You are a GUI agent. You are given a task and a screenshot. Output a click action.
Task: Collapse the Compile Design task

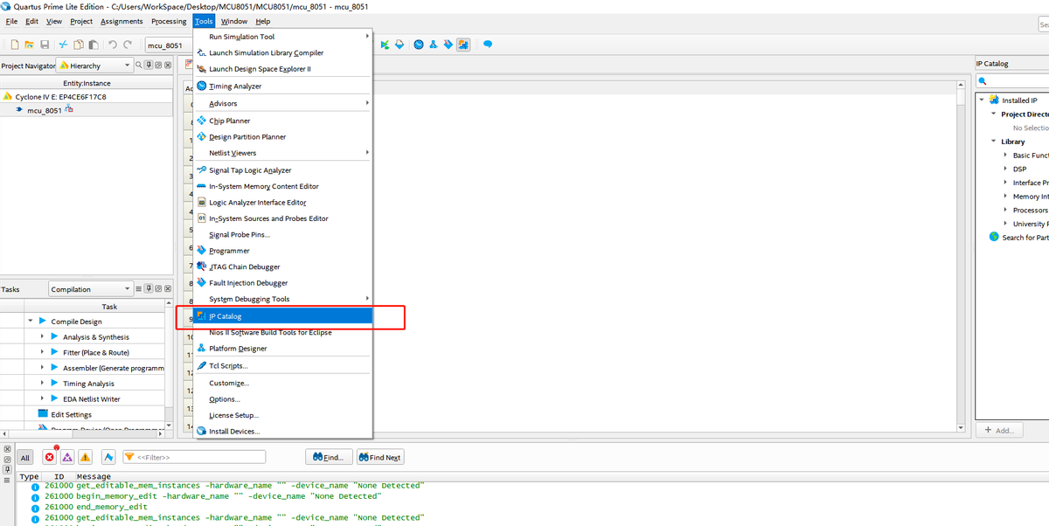pyautogui.click(x=31, y=322)
